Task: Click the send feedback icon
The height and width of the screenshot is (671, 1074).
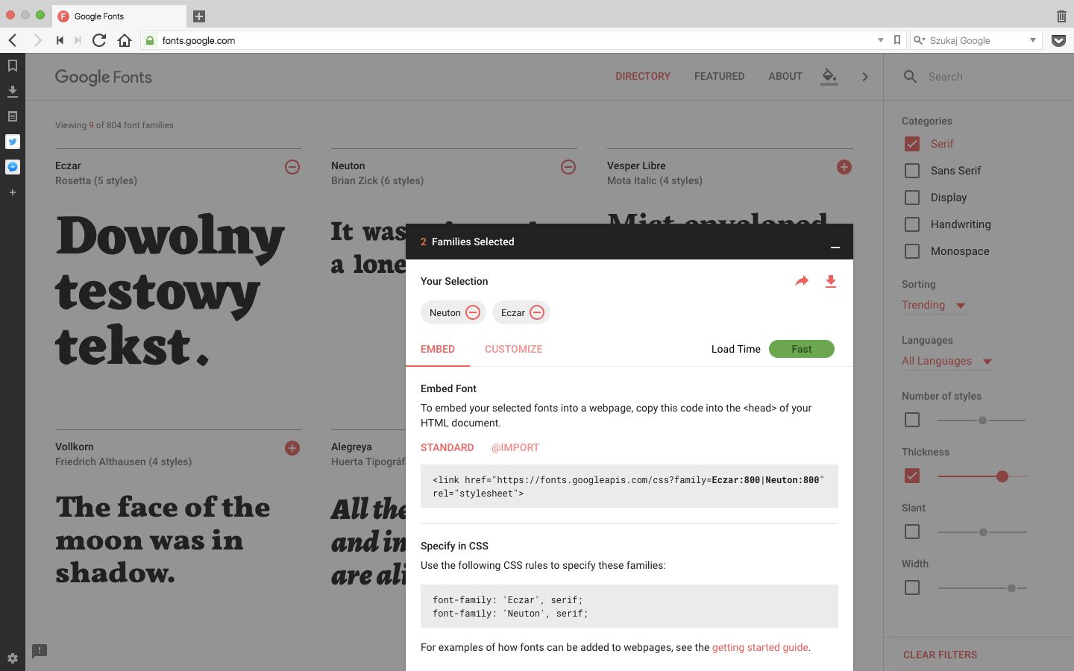Action: (x=40, y=651)
